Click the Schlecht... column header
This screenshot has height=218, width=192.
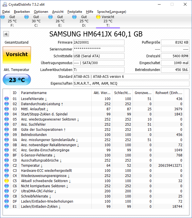tap(122, 93)
